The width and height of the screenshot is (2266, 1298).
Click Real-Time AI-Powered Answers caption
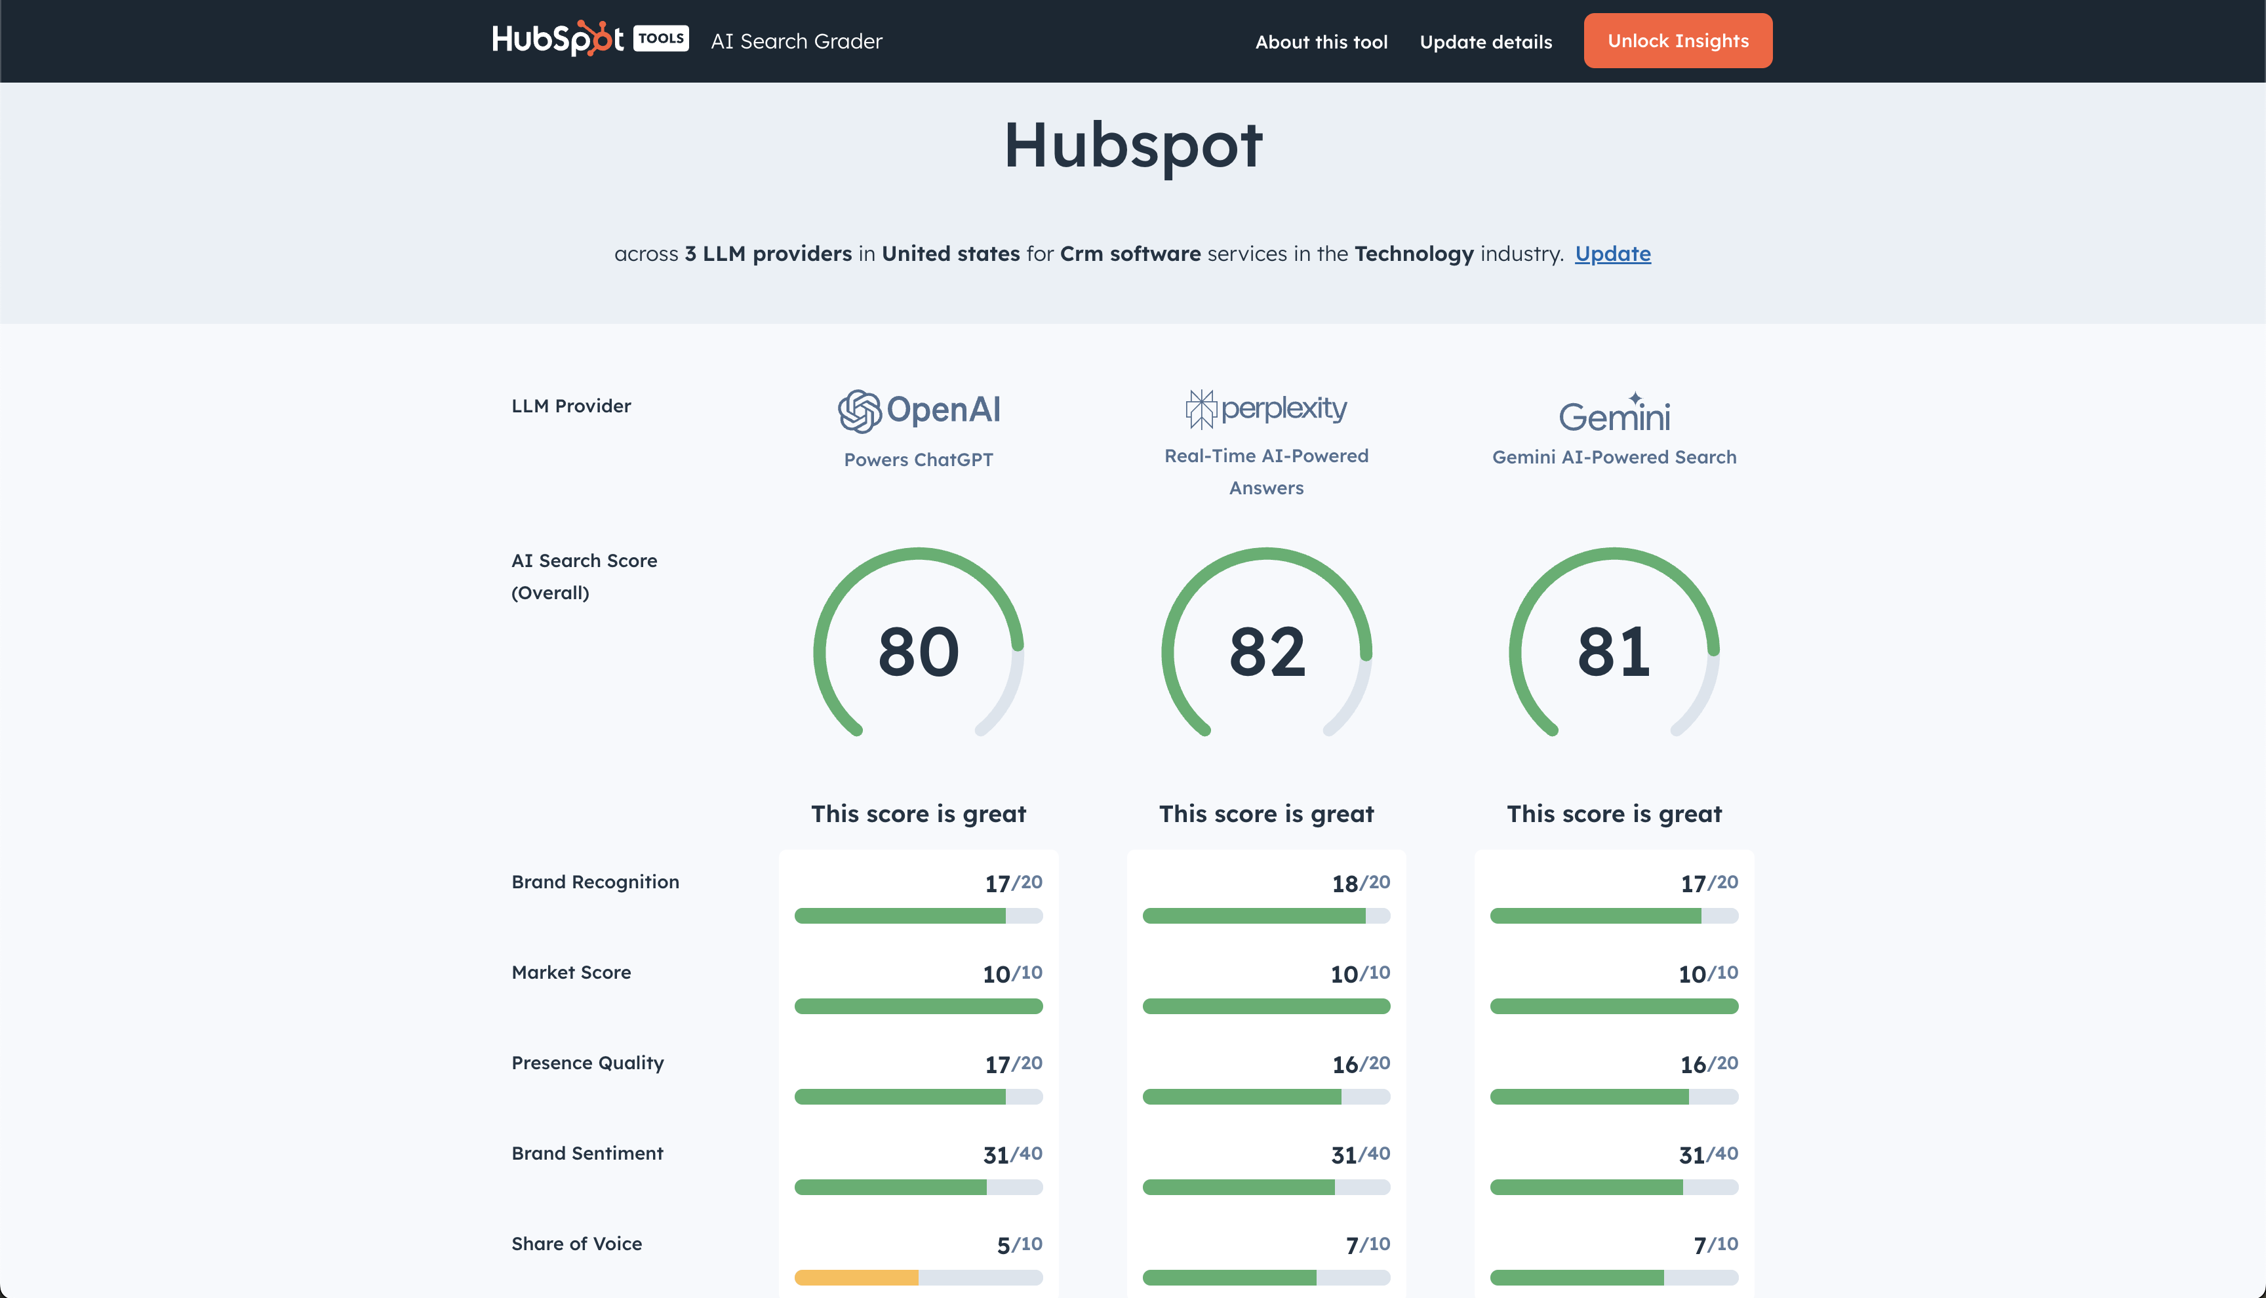tap(1266, 471)
